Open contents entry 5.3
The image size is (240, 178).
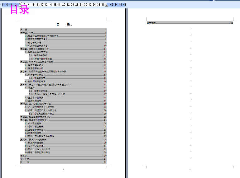point(65,101)
